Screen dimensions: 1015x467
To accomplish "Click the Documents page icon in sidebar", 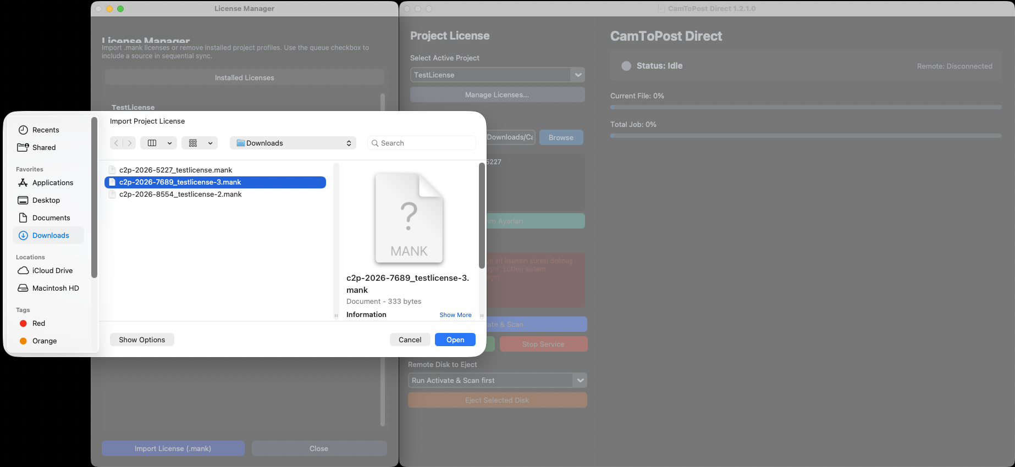I will point(23,218).
